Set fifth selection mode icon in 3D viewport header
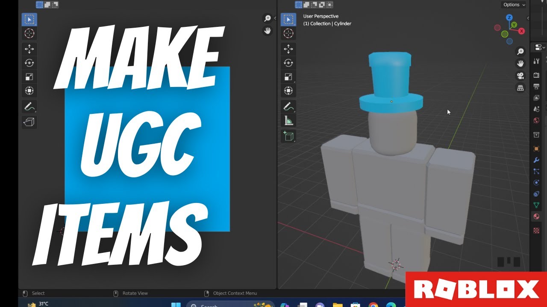The height and width of the screenshot is (307, 547). (x=329, y=5)
